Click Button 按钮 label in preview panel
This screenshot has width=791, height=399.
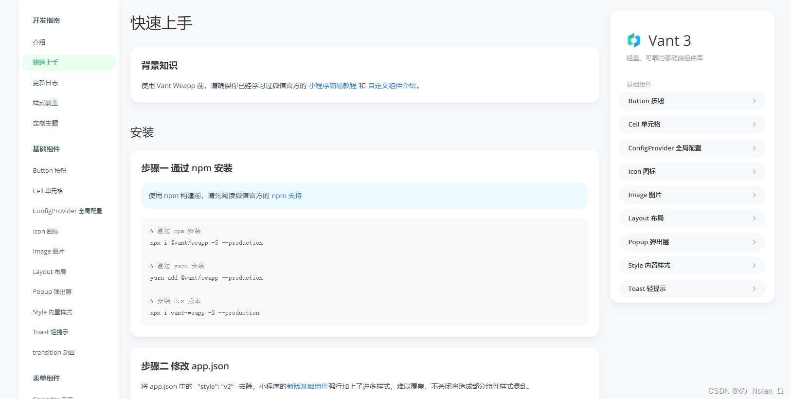pos(646,101)
